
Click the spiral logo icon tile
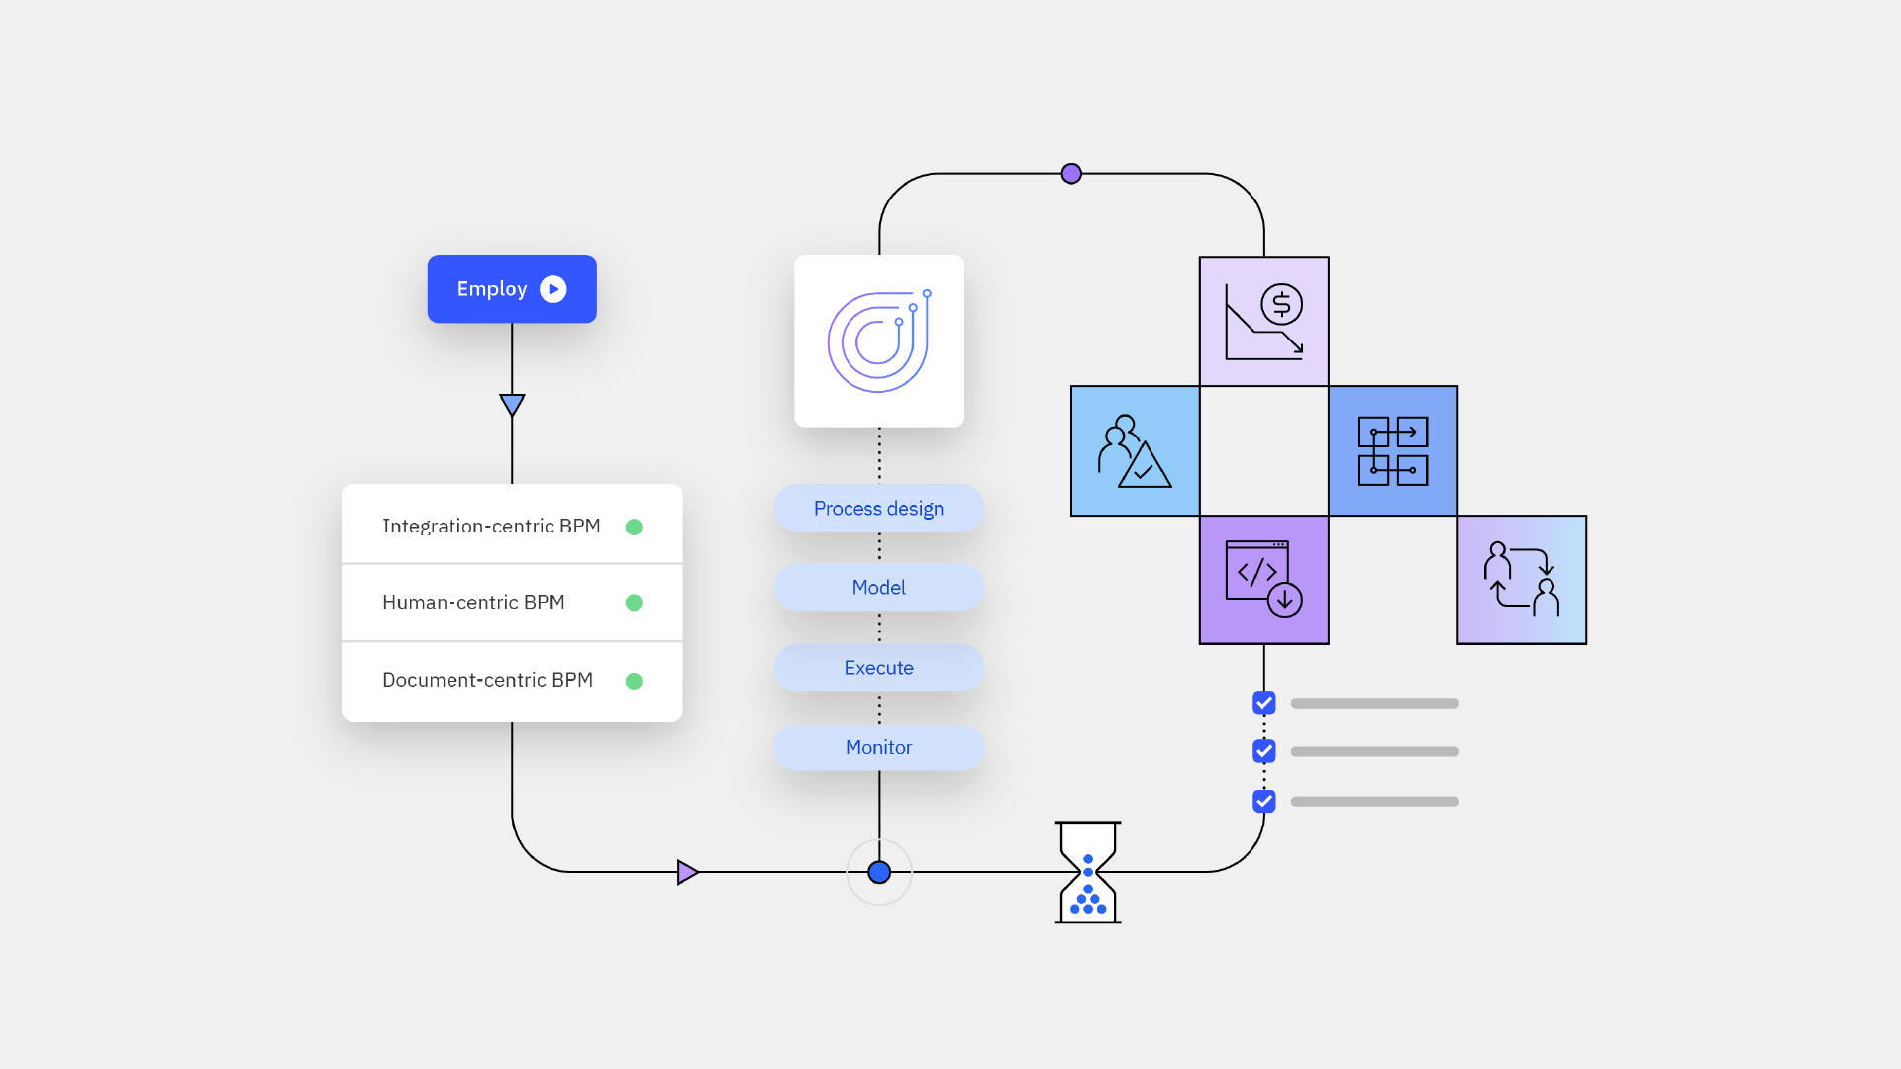(x=878, y=341)
